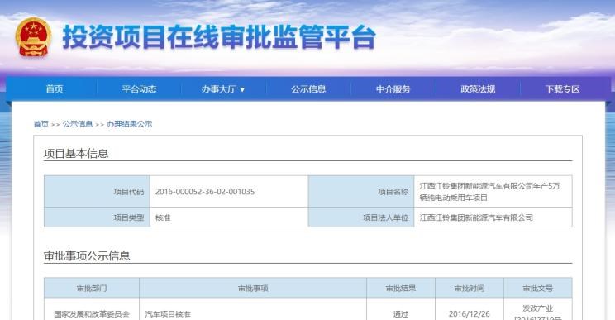Open the 中介服务 navigation item
The height and width of the screenshot is (320, 615).
393,89
